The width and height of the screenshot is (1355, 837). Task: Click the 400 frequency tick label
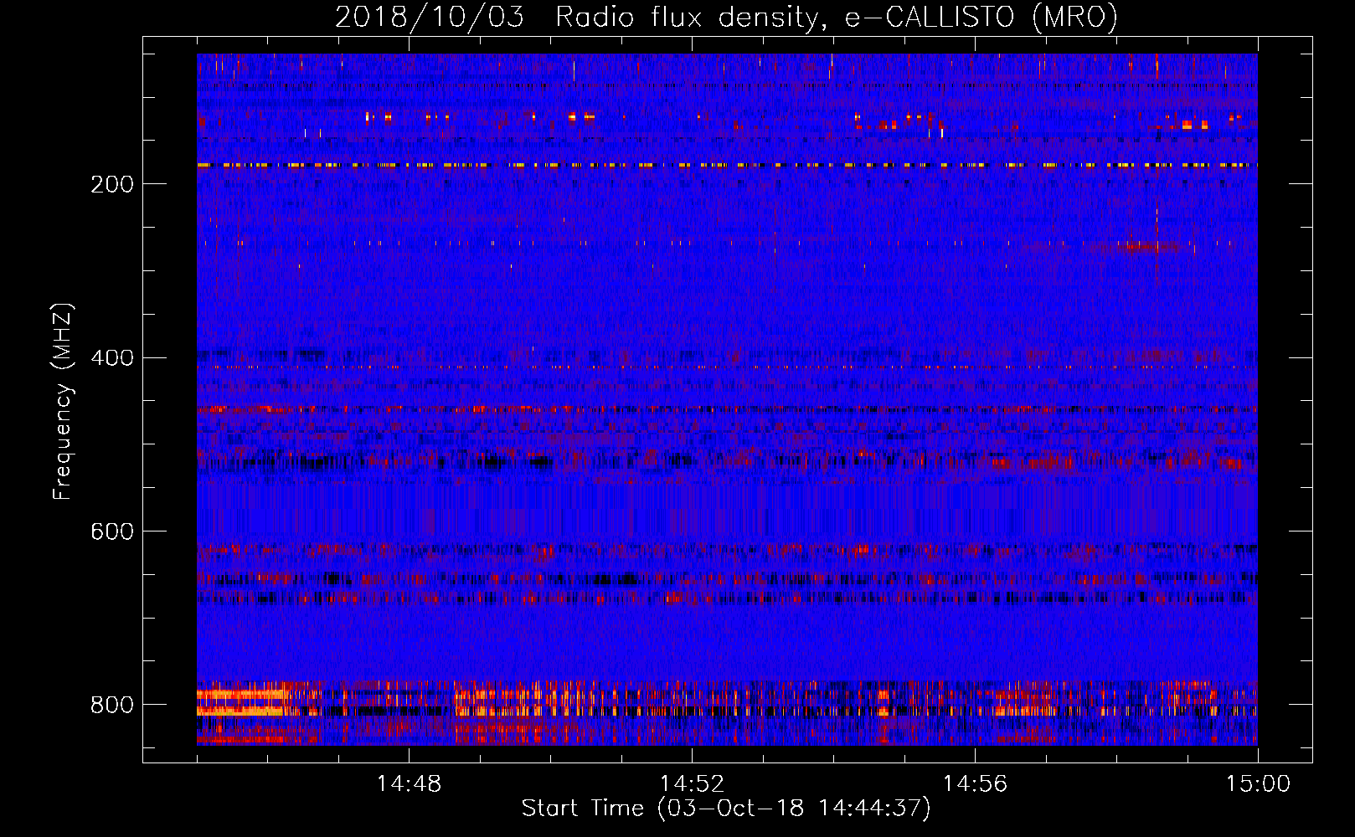click(x=112, y=358)
